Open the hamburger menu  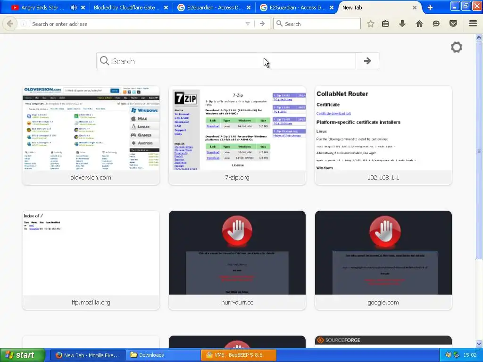click(473, 24)
